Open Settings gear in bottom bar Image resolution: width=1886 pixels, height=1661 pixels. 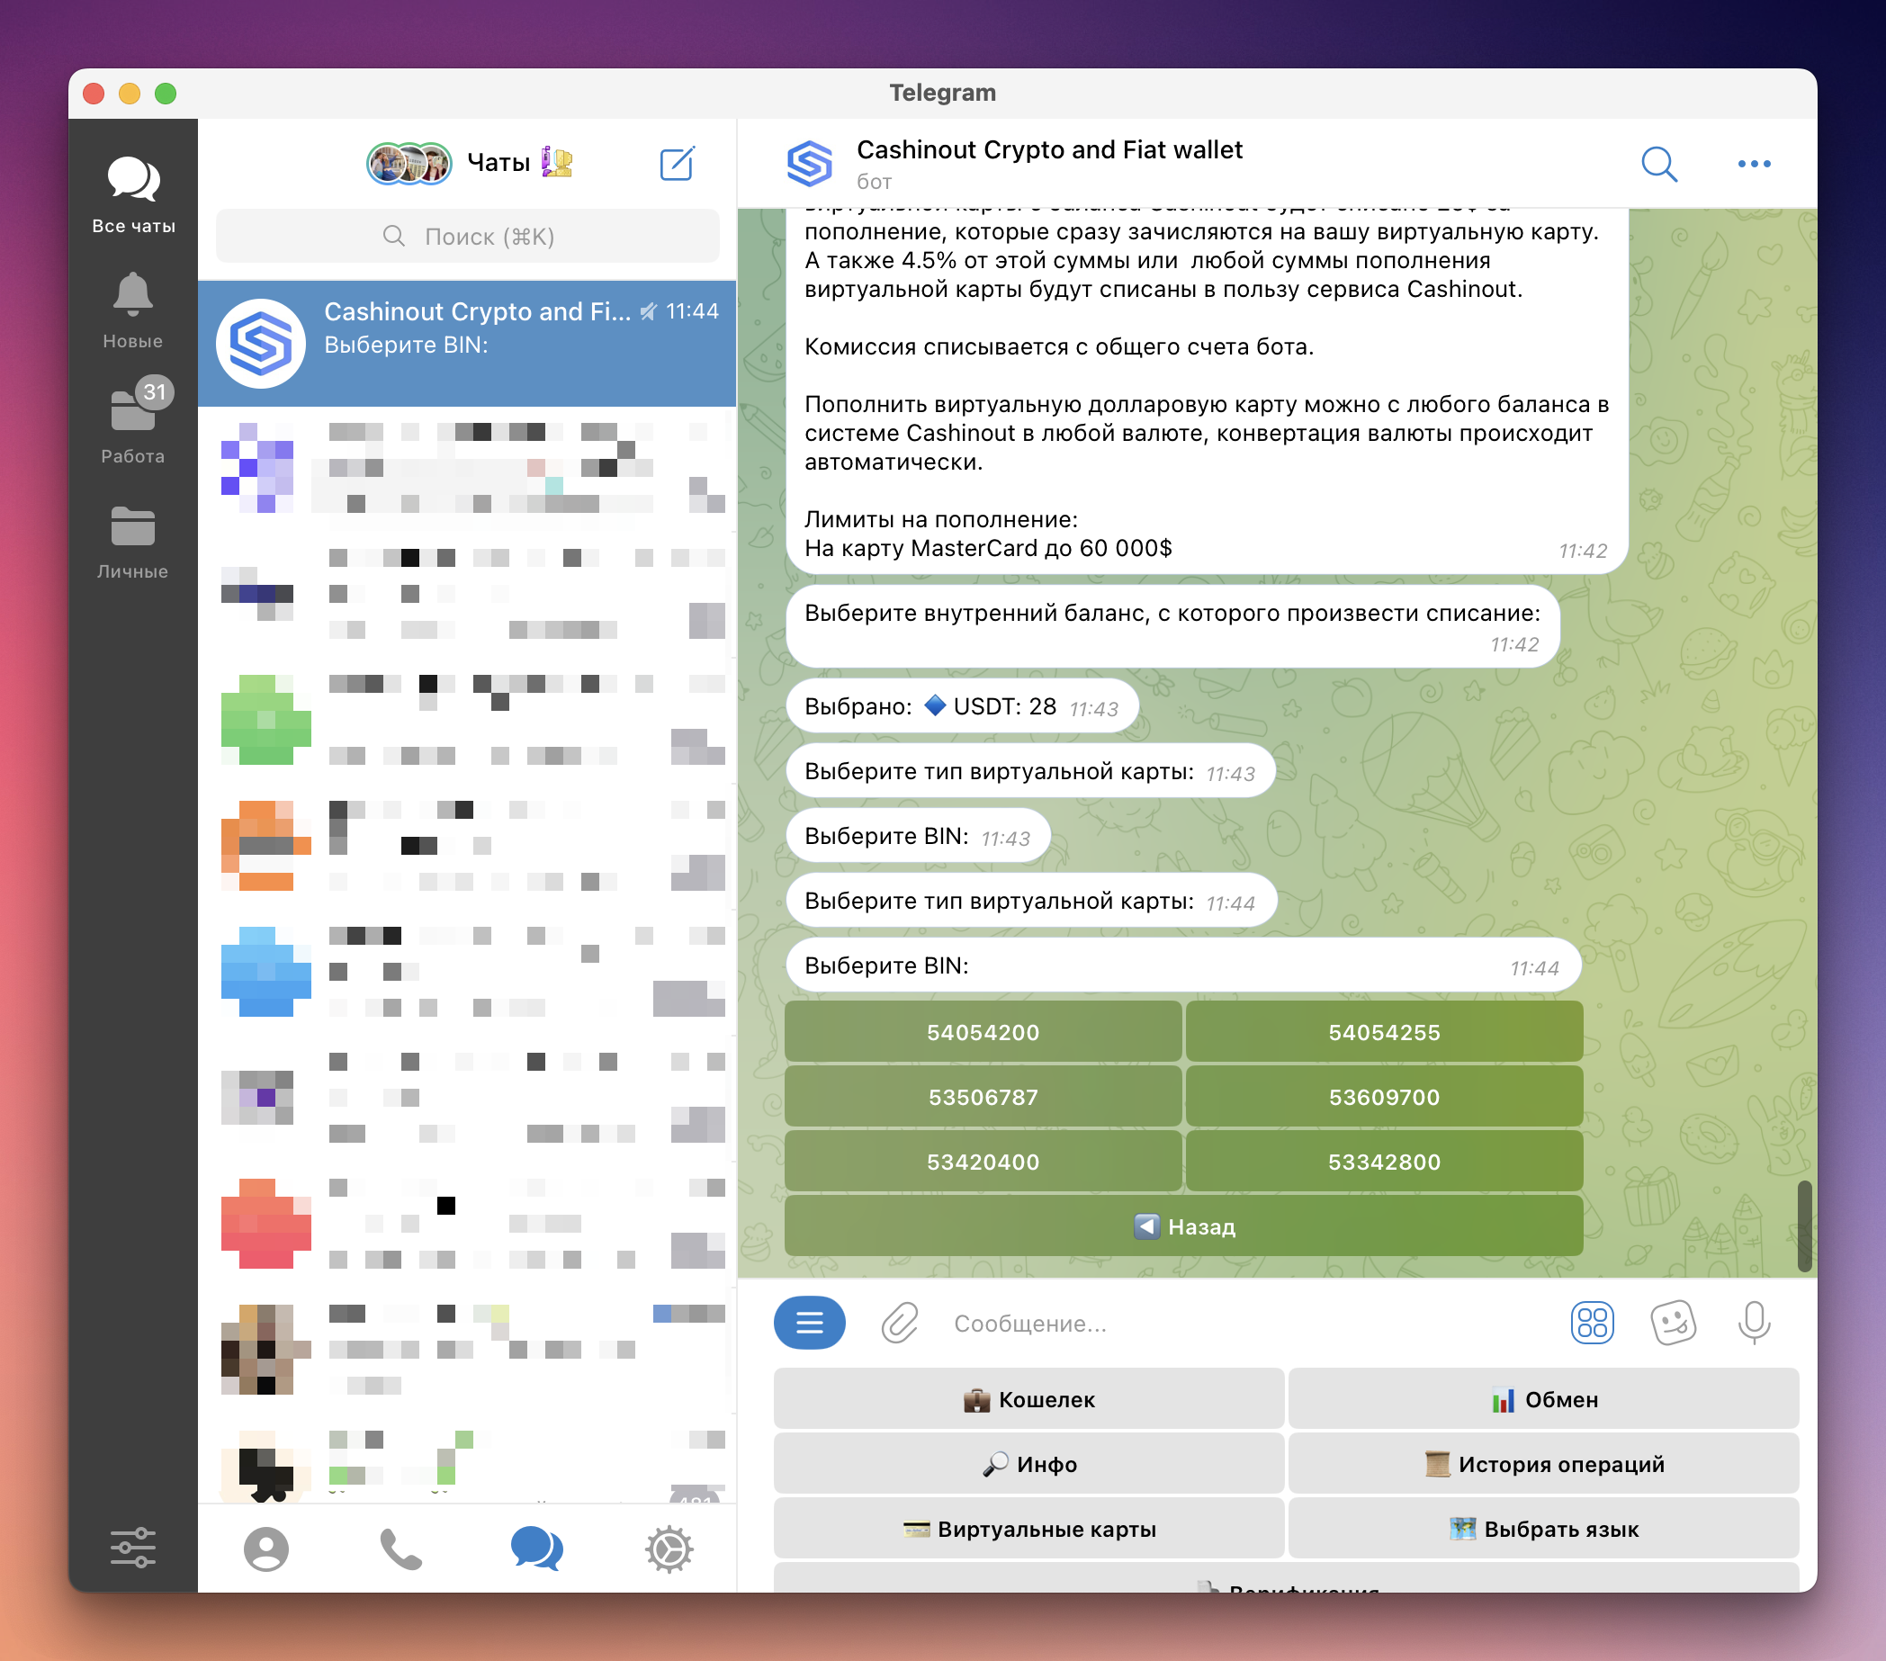669,1549
